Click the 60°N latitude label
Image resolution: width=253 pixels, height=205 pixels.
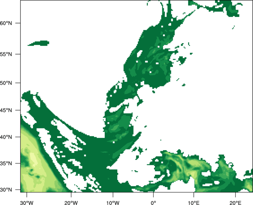tap(6, 23)
